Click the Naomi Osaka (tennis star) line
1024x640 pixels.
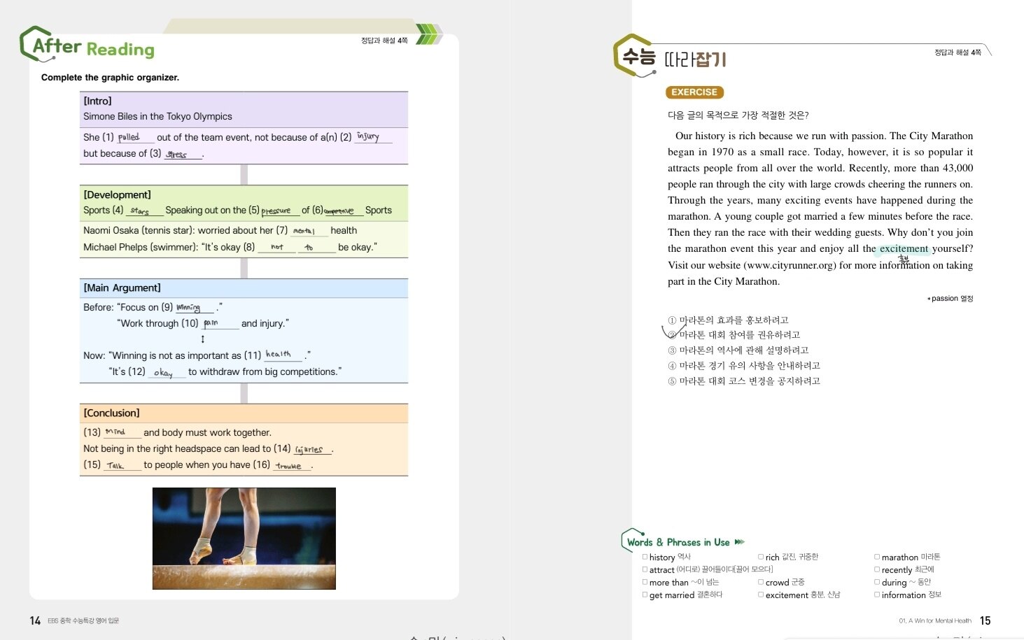pyautogui.click(x=220, y=231)
